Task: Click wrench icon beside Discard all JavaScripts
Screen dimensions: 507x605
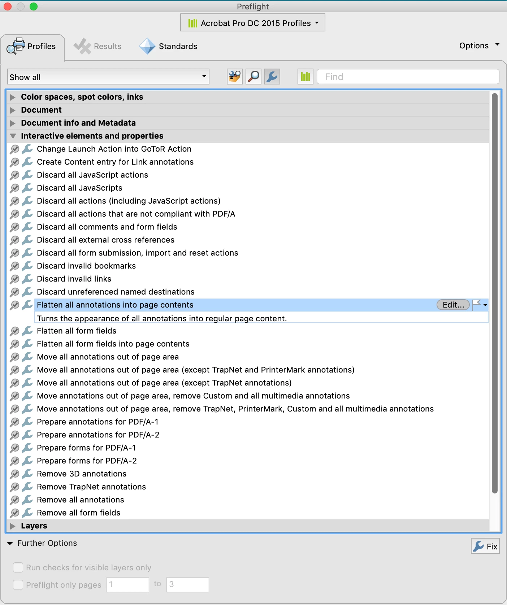Action: click(x=27, y=188)
